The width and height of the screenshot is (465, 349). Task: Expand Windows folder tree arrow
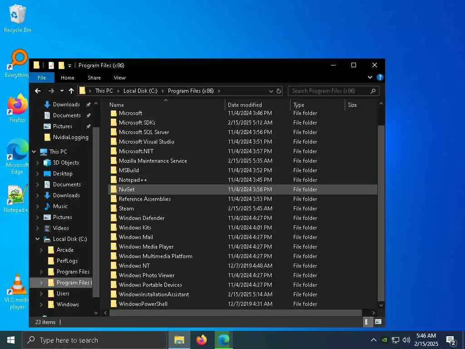click(41, 304)
